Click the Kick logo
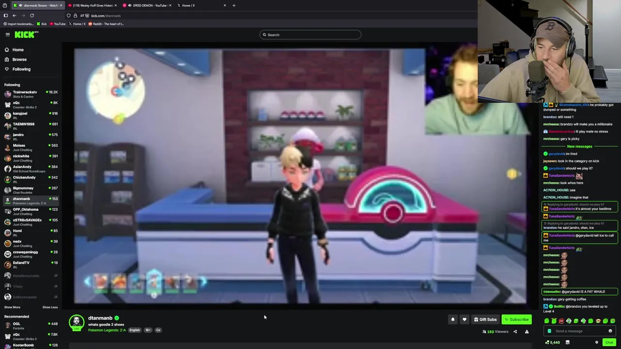The width and height of the screenshot is (621, 349). click(26, 34)
